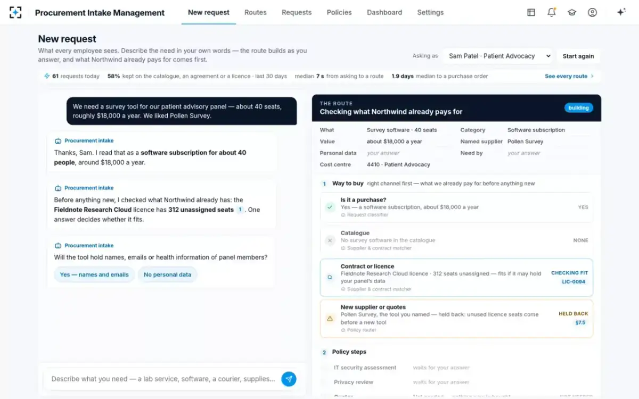
Task: Open the Routes tab
Action: coord(256,12)
